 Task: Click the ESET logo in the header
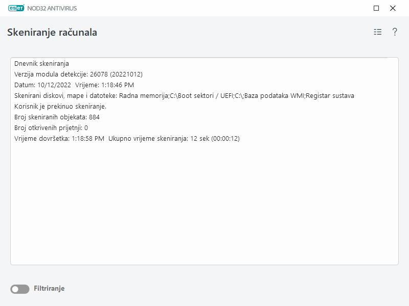pyautogui.click(x=17, y=8)
